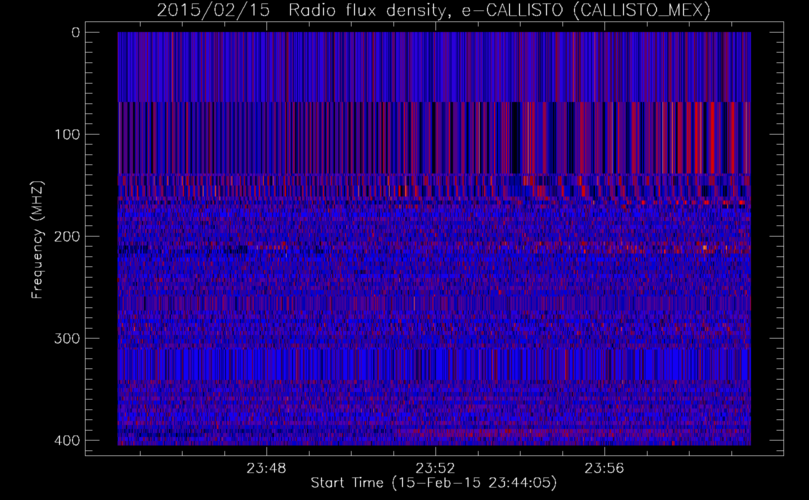Click the 23:56 time tick label
The image size is (809, 500).
(x=604, y=468)
